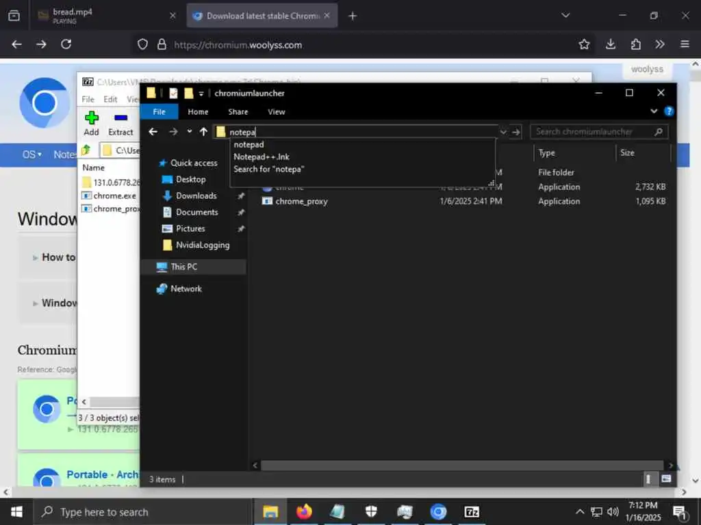Sort by Type column header
701x525 pixels.
[x=575, y=152]
